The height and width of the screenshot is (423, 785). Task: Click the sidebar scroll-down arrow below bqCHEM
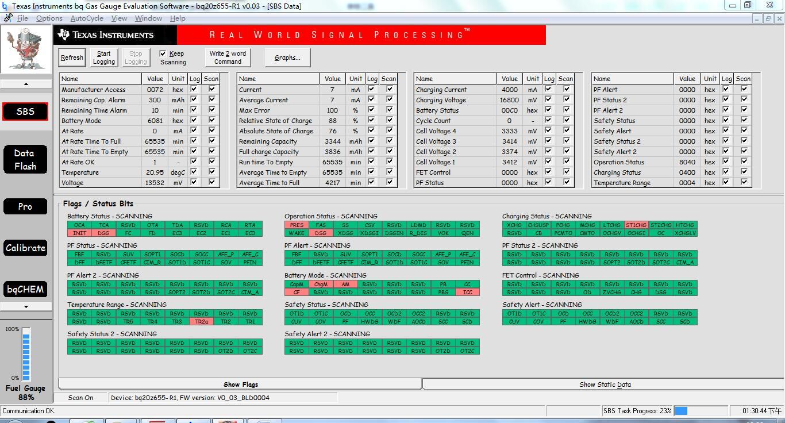pos(26,307)
